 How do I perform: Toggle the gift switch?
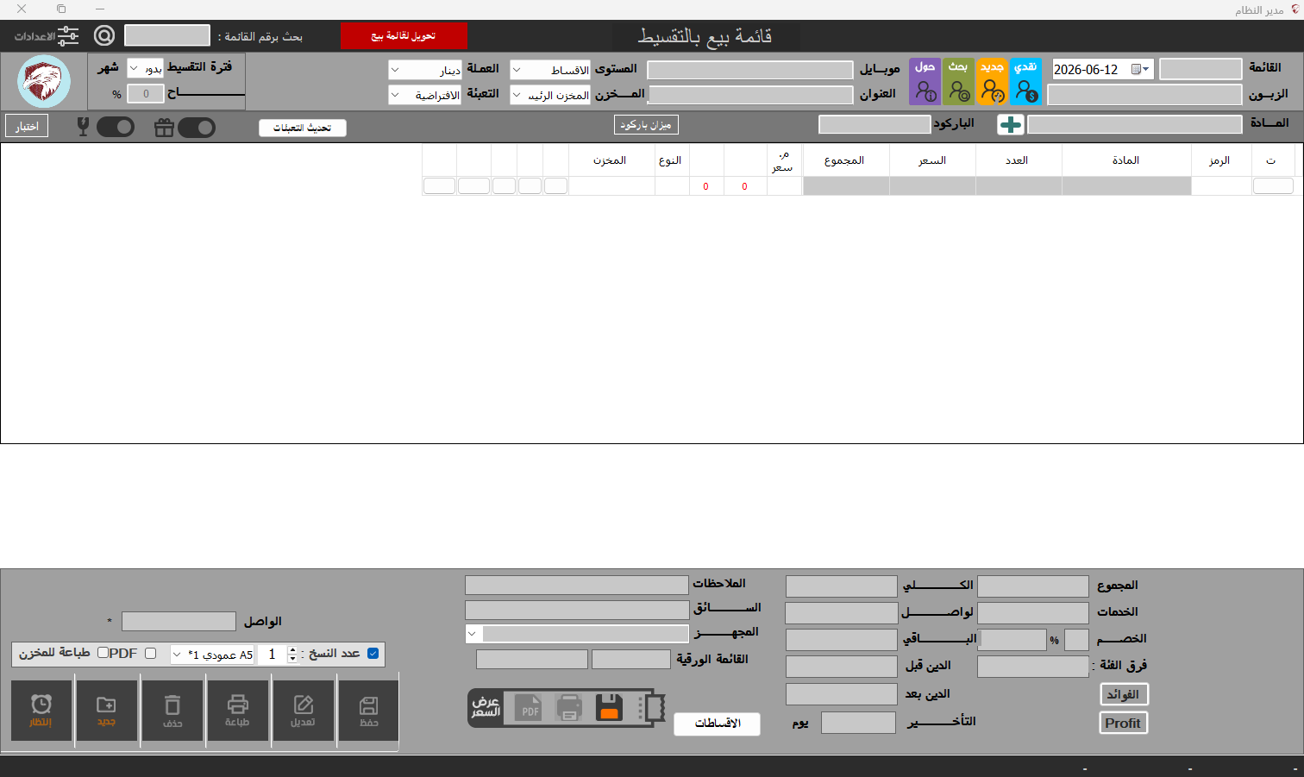pyautogui.click(x=197, y=128)
